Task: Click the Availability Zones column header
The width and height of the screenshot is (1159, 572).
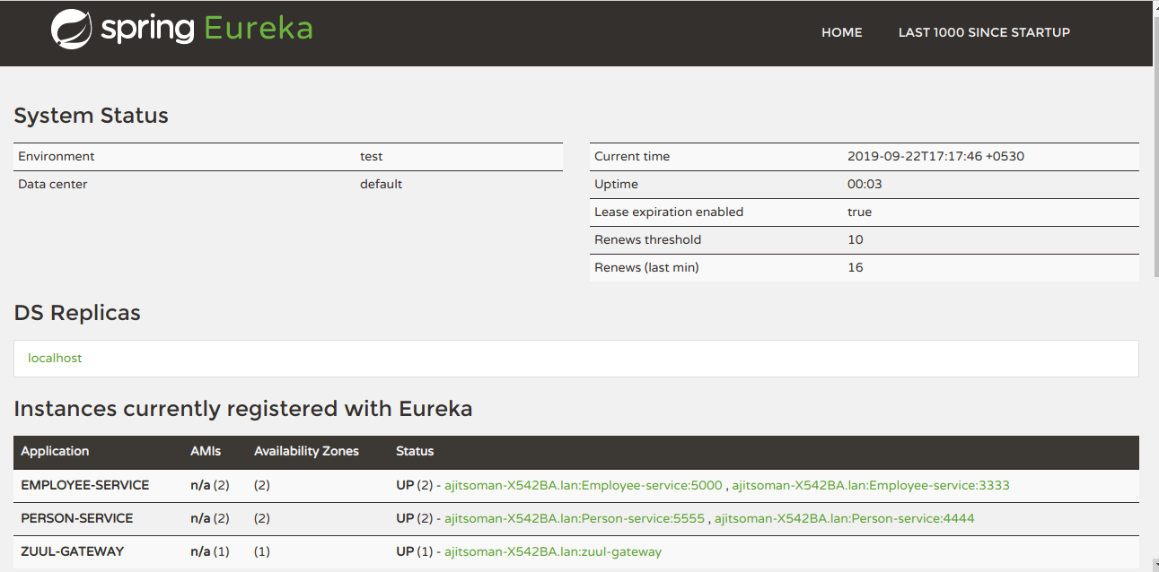Action: [306, 451]
